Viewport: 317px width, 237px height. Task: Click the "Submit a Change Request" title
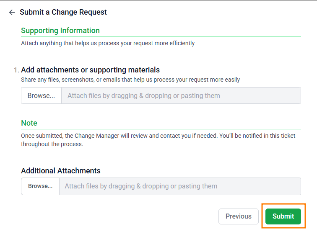63,12
